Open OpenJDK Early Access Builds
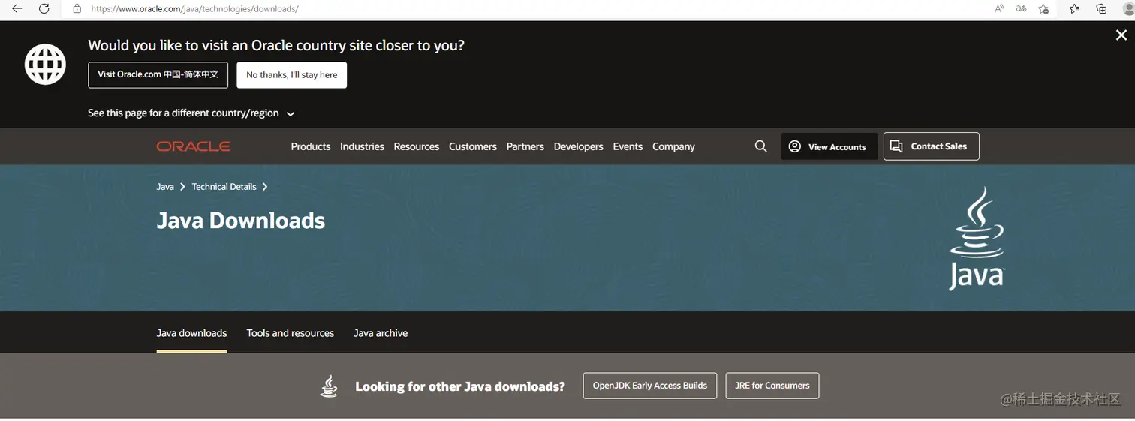This screenshot has width=1135, height=421. pos(649,386)
